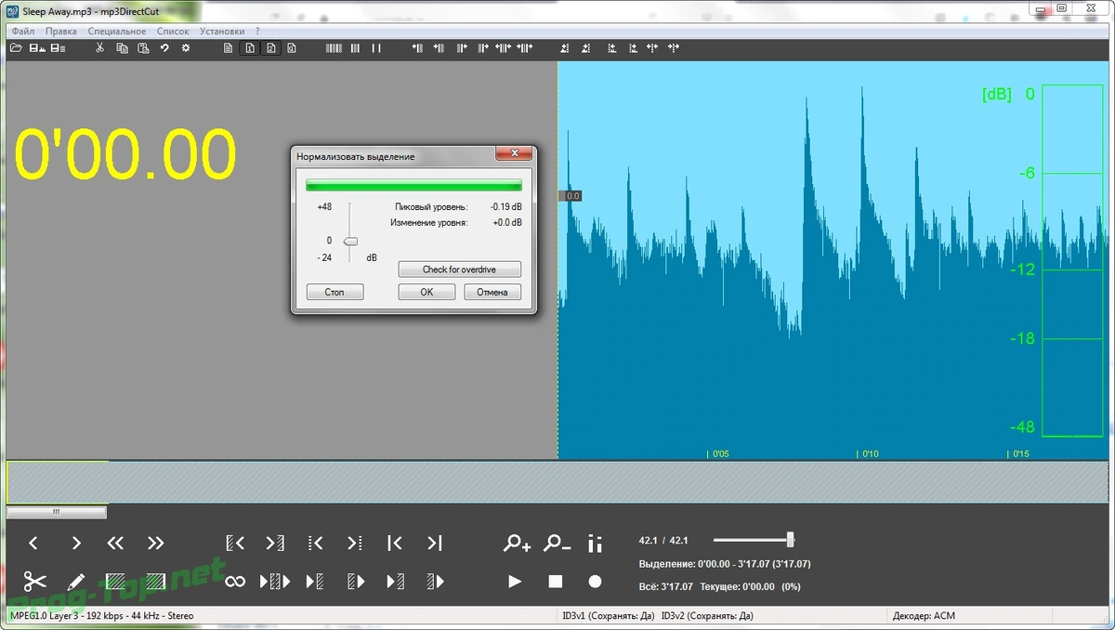Click the horizontal scrollbar thumb under overview

coord(56,512)
